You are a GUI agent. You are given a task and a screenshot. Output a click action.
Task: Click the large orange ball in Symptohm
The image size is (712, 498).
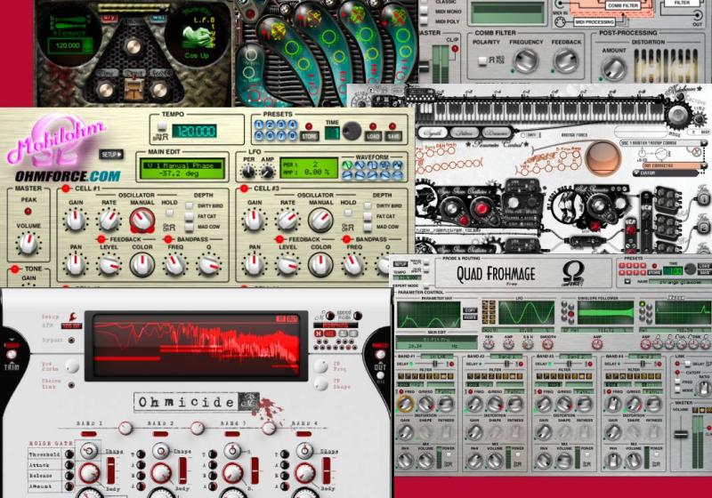[603, 158]
